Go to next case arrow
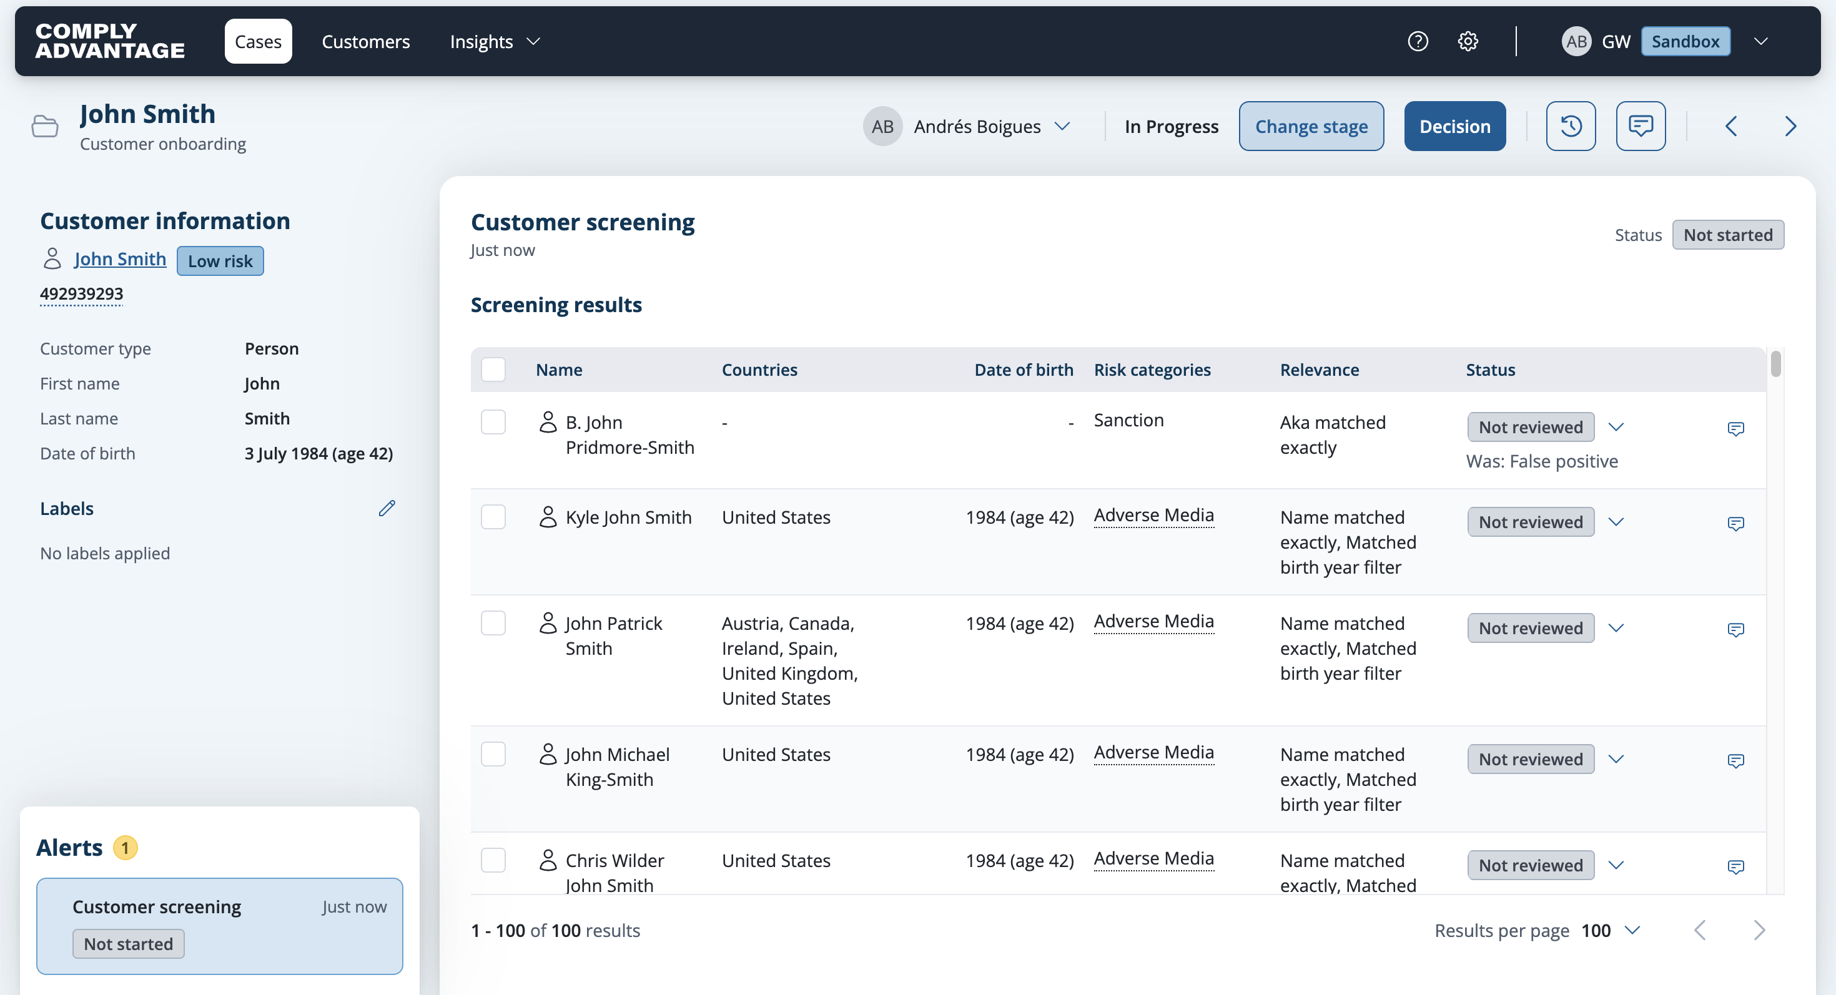 tap(1790, 126)
